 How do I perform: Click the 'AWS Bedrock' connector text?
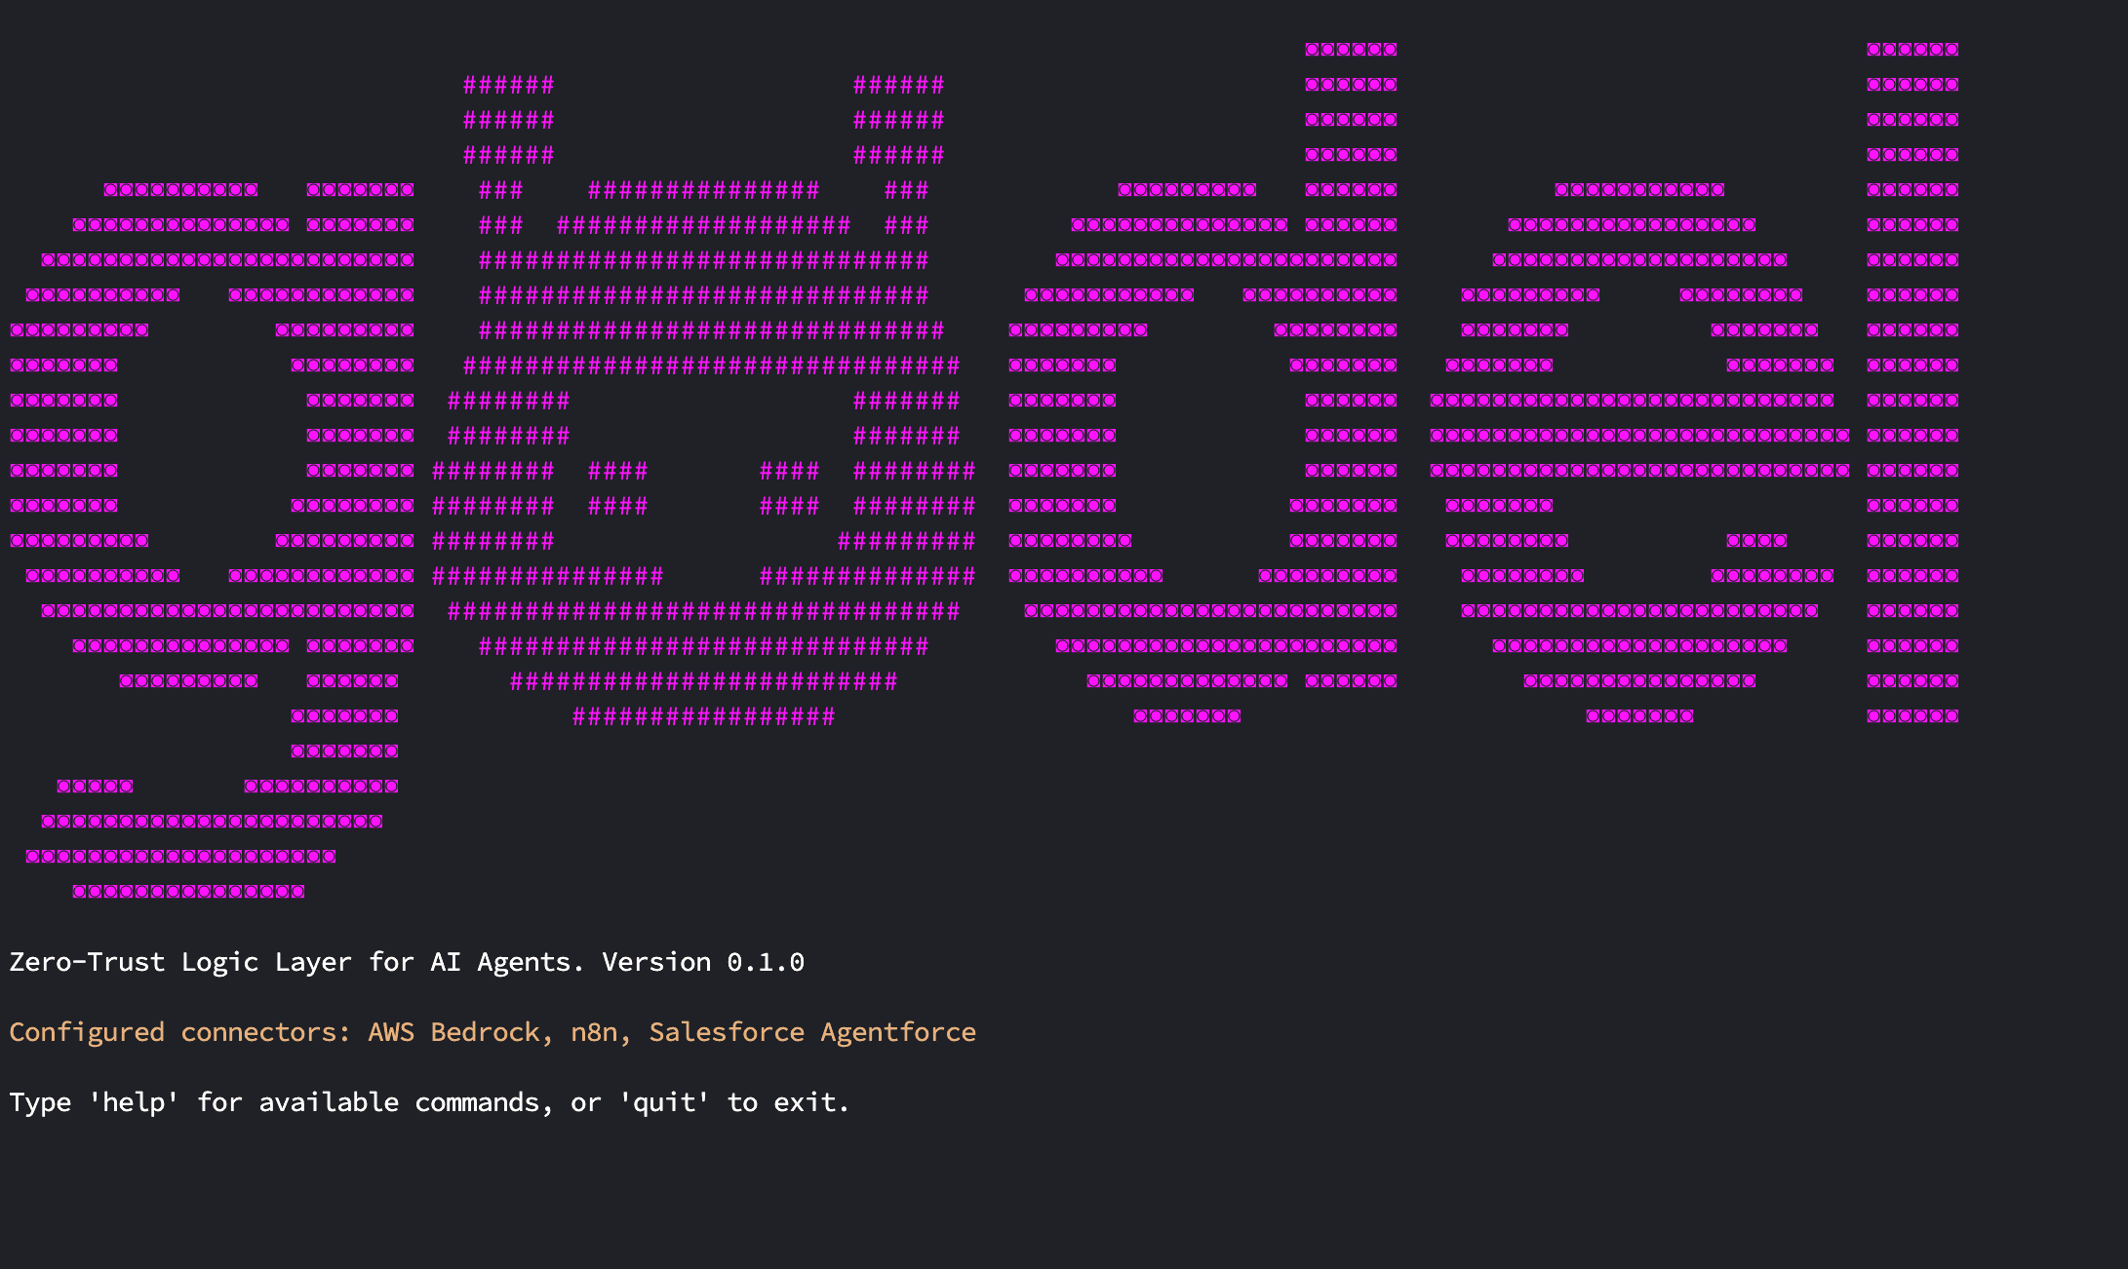454,1032
